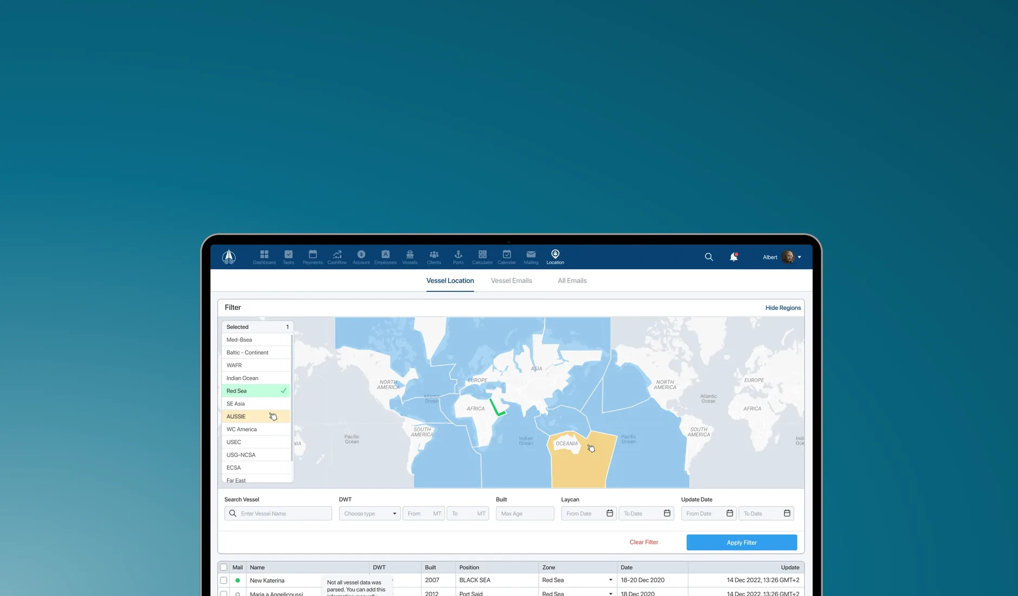The width and height of the screenshot is (1018, 596).
Task: Focus the Max Age field
Action: point(525,513)
